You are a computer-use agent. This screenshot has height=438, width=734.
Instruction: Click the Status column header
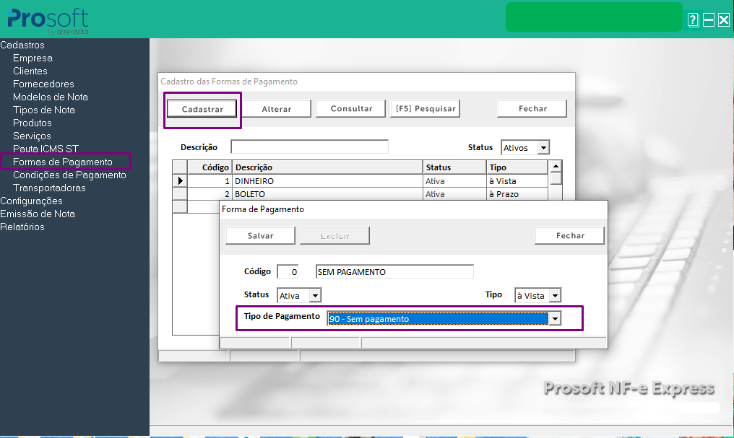click(x=454, y=167)
